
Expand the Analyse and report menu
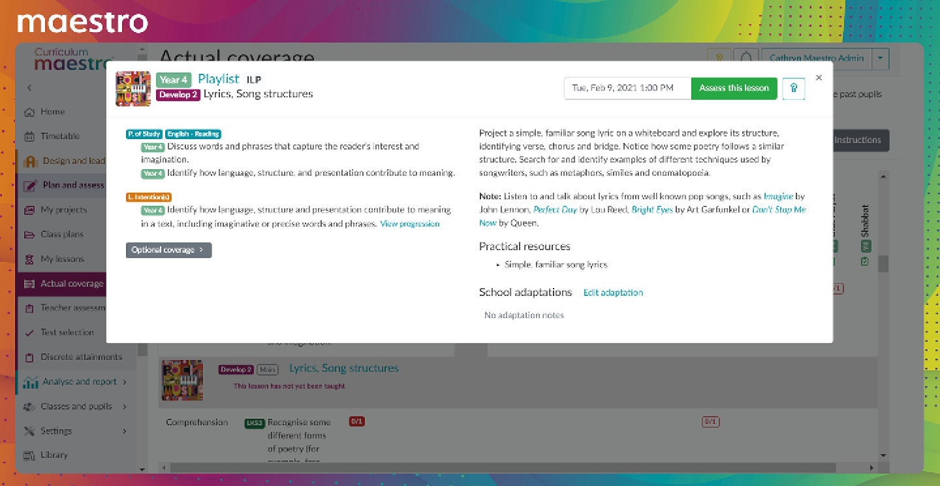pos(124,382)
